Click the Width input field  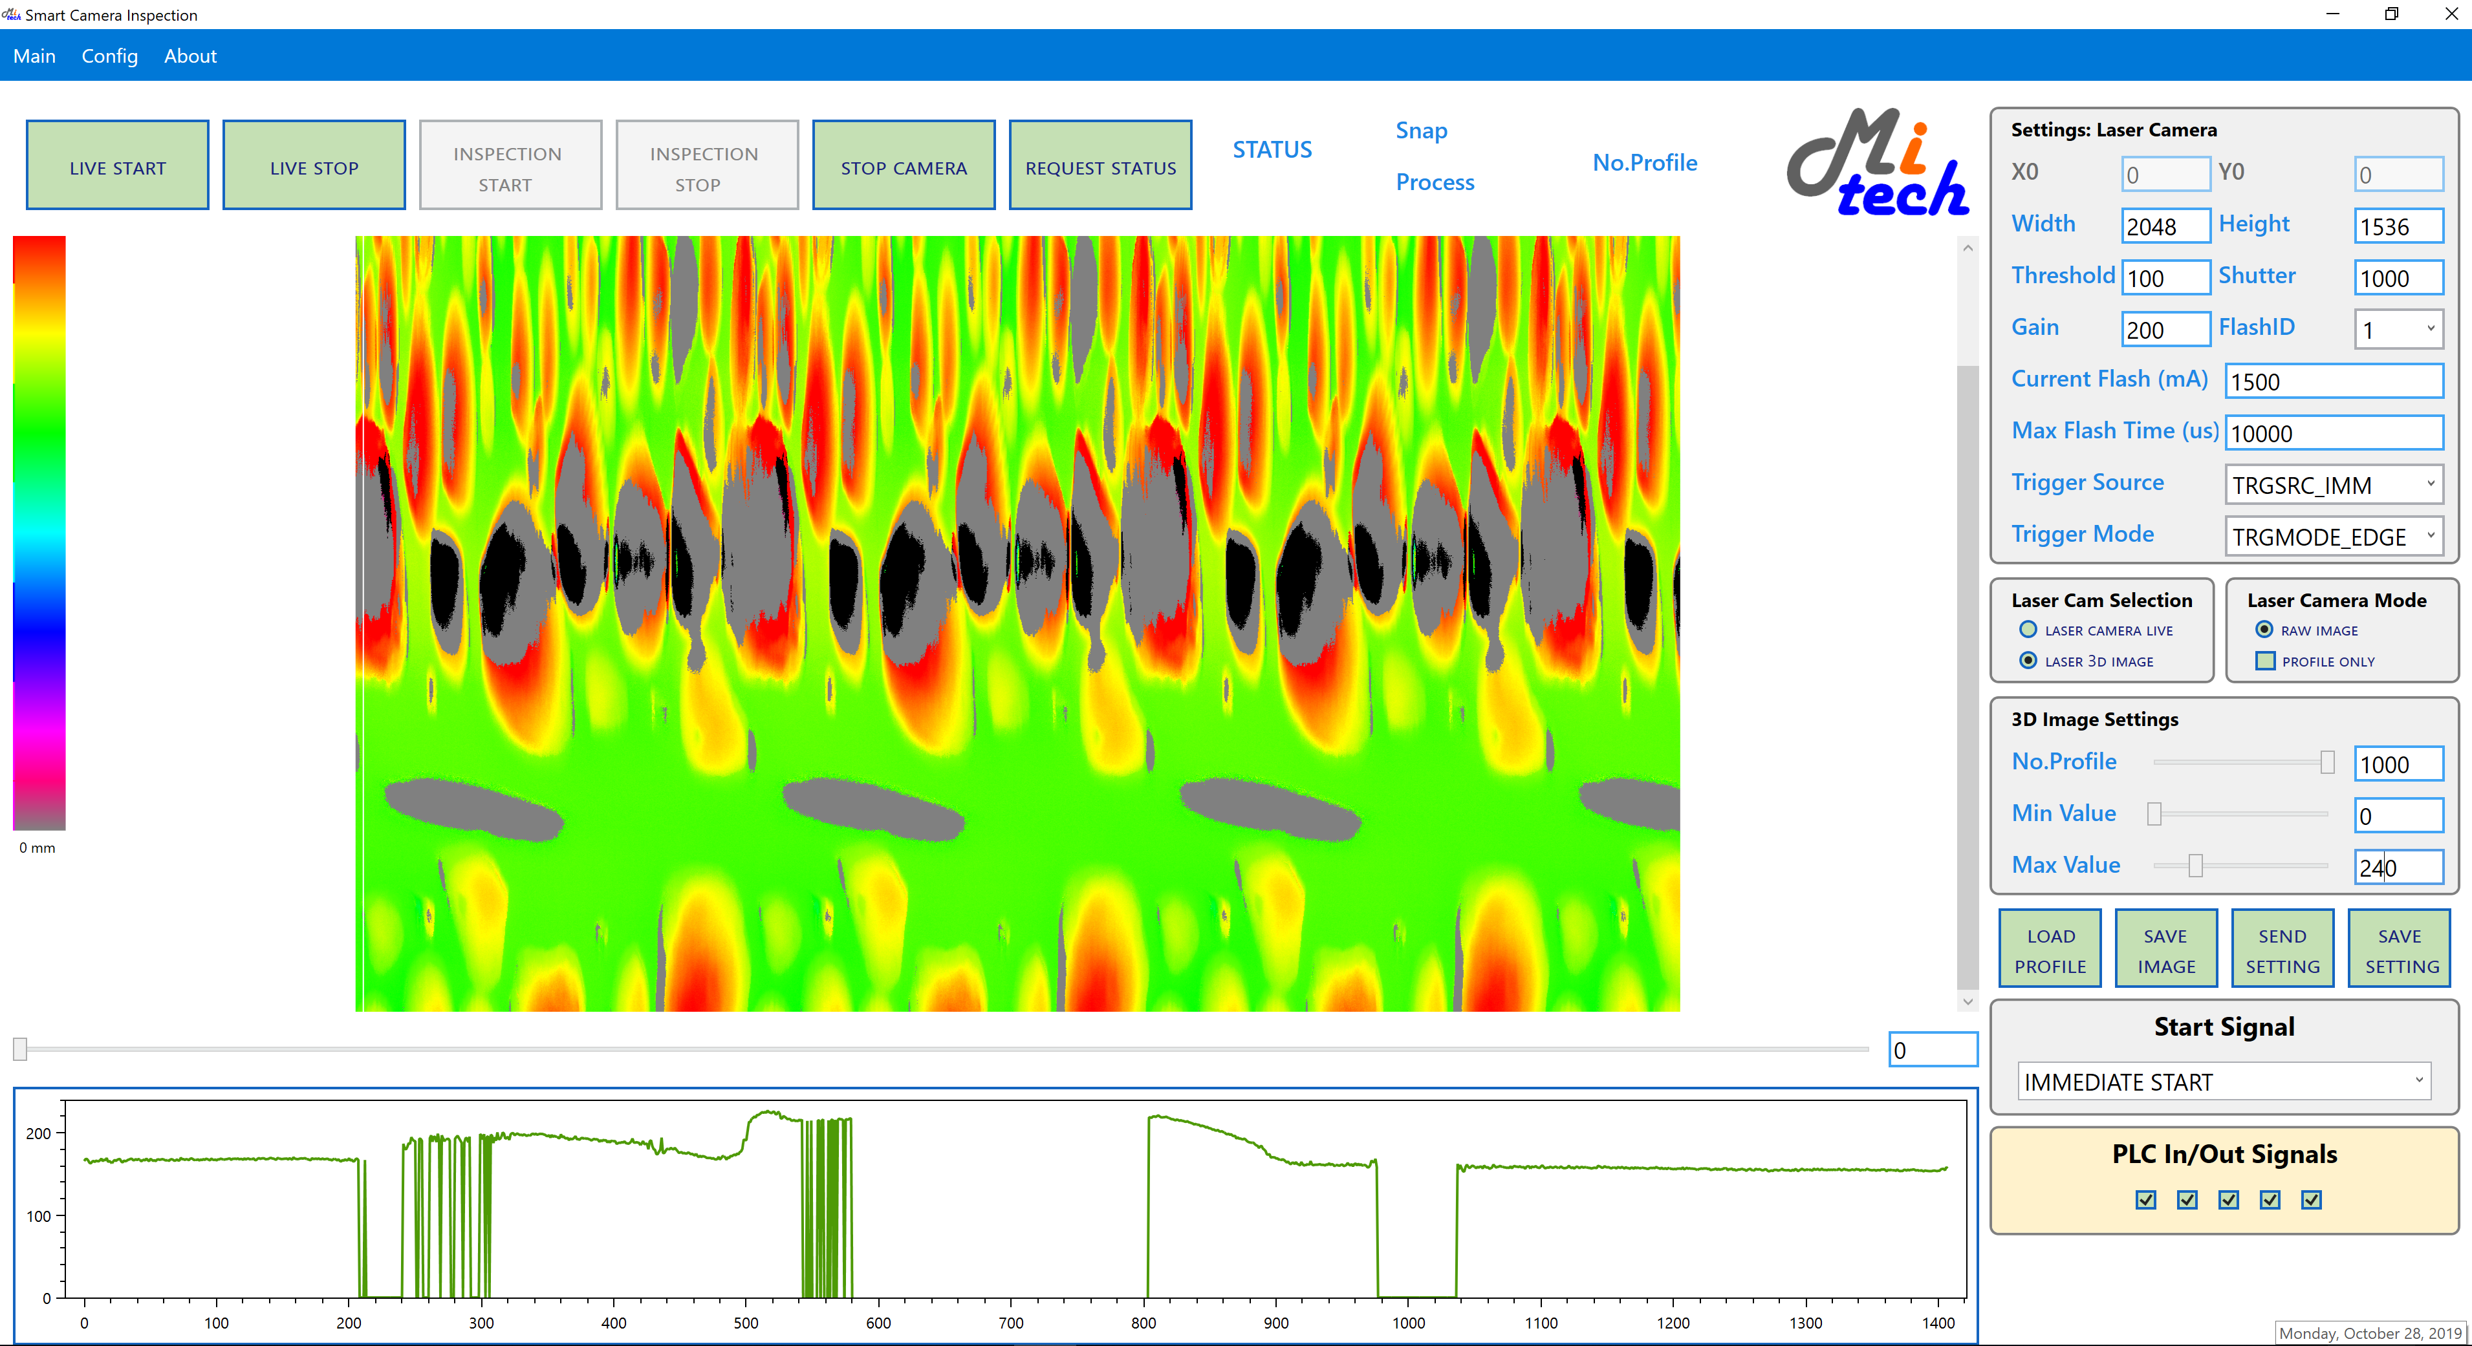tap(2166, 226)
